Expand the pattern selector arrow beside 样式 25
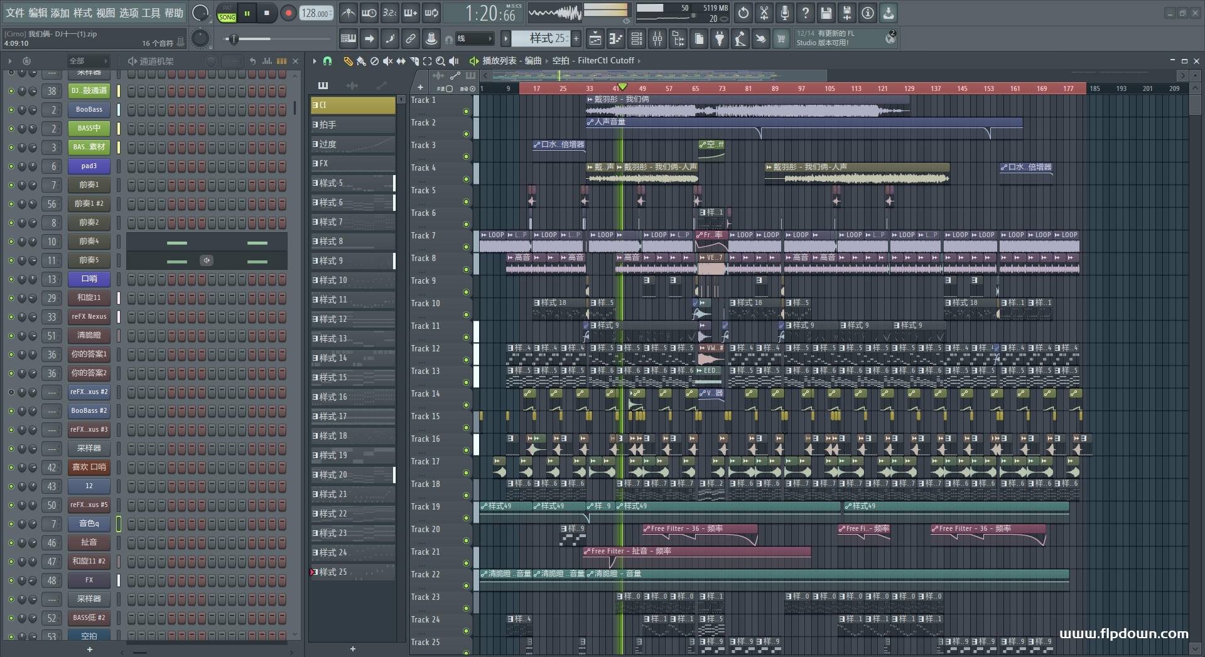The height and width of the screenshot is (657, 1205). coord(505,39)
